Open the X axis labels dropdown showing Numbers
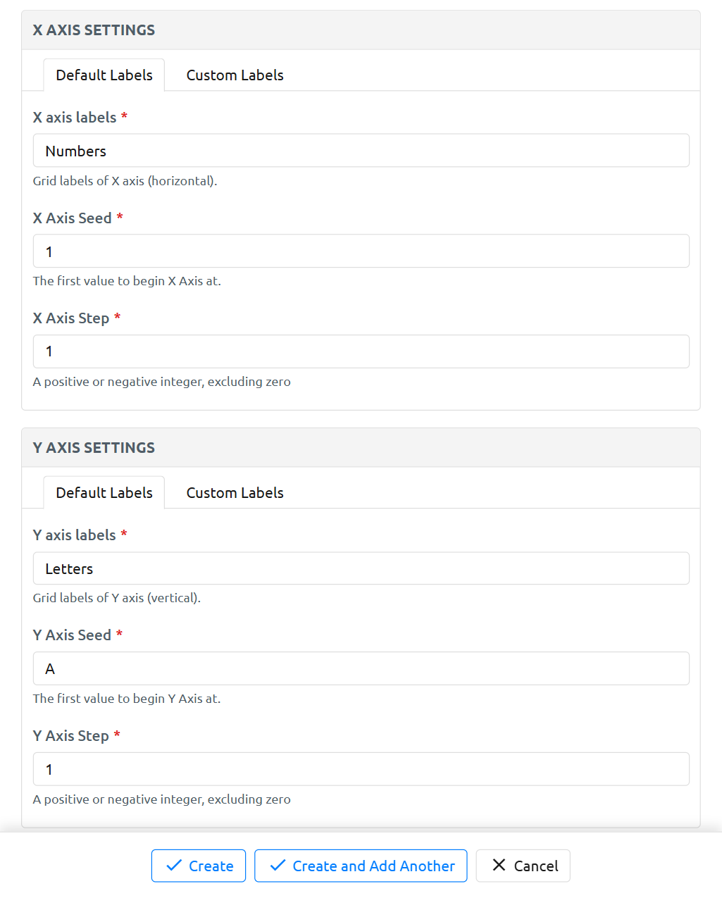 (361, 151)
